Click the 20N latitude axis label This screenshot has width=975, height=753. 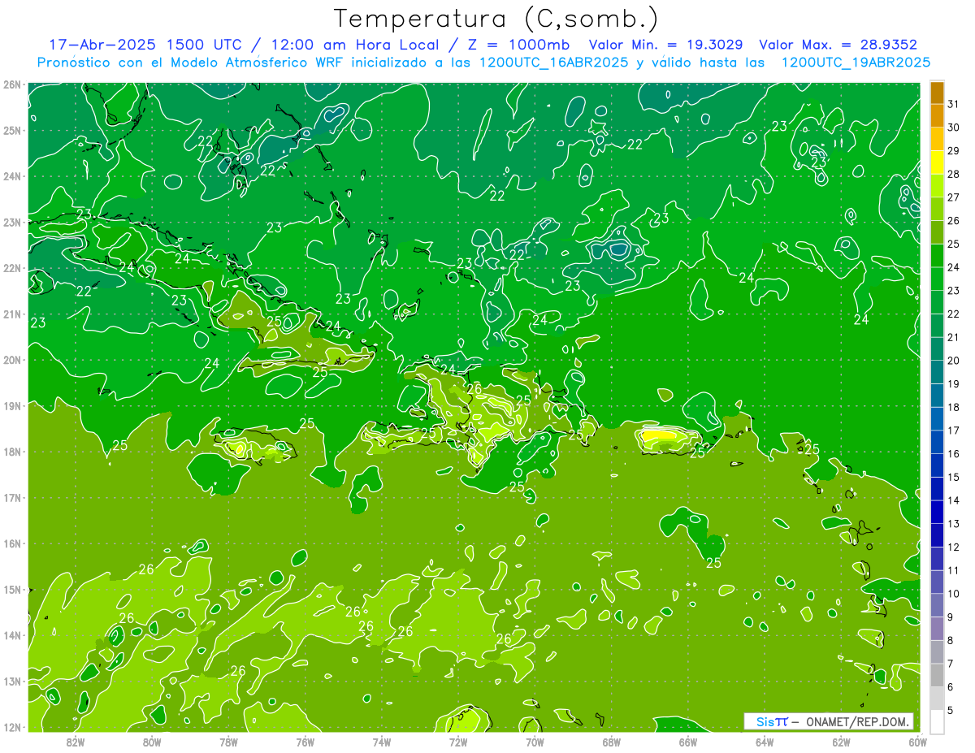pos(11,360)
